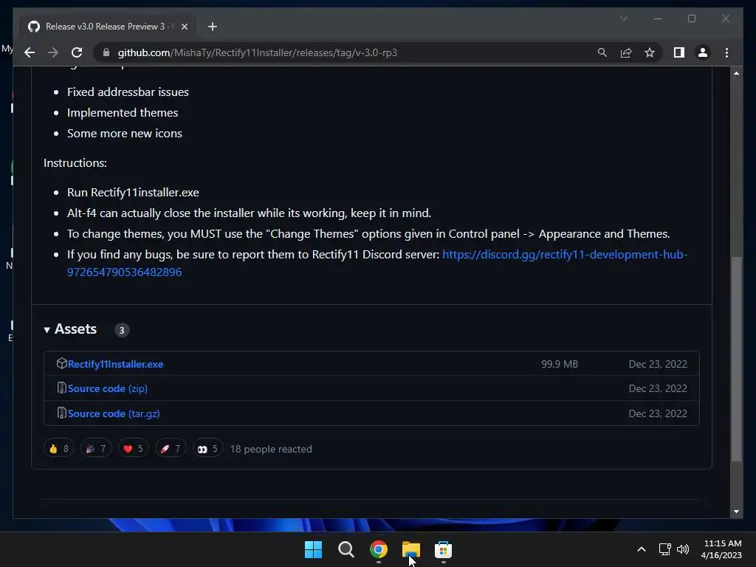Click the 'Instructions:' heading text
Screen dimensions: 756x567
click(75, 163)
